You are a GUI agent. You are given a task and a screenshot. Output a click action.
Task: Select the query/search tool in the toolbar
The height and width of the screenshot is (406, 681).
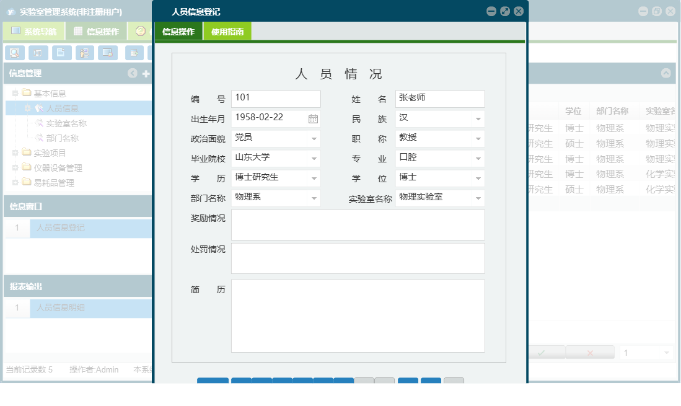tap(14, 53)
